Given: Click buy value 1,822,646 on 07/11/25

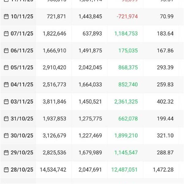Looking at the screenshot, I should click(x=55, y=33).
